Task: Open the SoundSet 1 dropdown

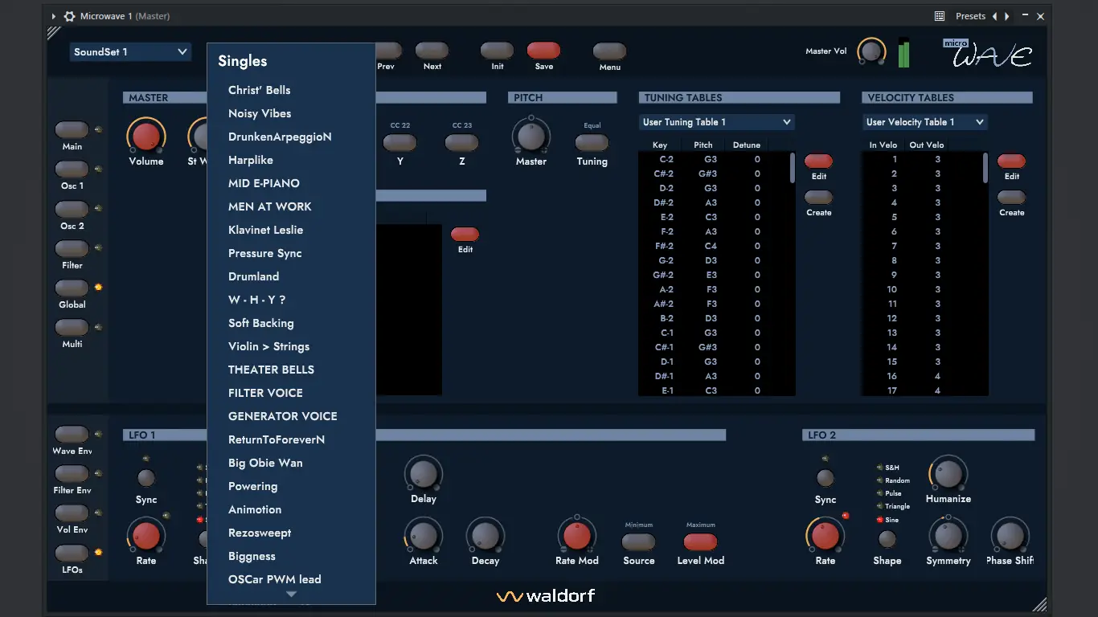Action: pos(130,51)
